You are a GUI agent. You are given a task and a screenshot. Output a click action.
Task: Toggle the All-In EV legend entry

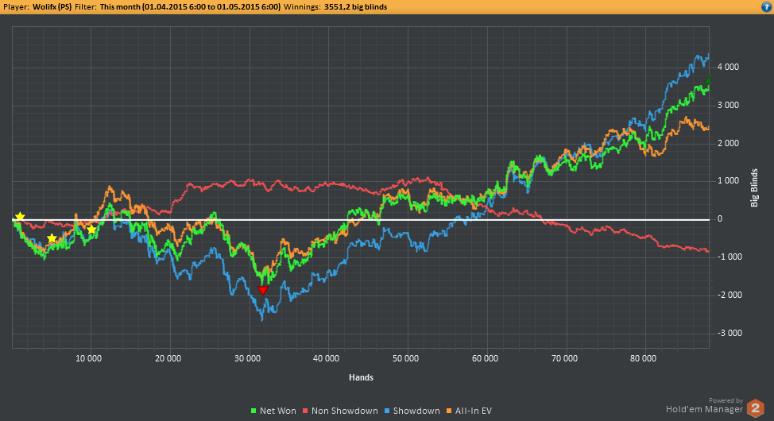(x=469, y=411)
